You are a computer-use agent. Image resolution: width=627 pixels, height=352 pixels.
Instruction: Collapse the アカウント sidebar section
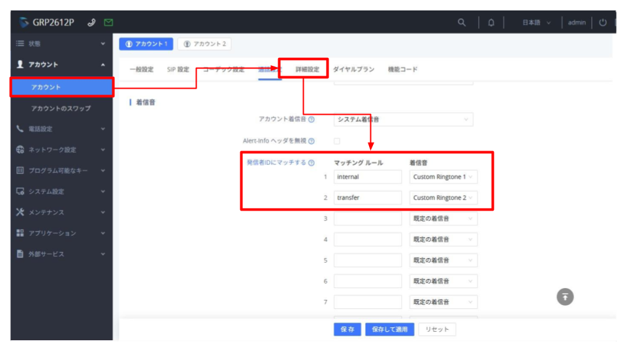pos(103,65)
